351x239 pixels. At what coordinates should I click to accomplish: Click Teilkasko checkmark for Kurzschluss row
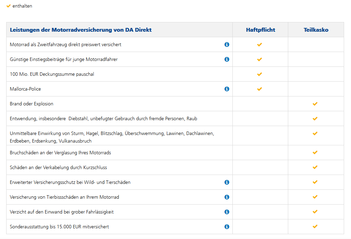pyautogui.click(x=315, y=167)
